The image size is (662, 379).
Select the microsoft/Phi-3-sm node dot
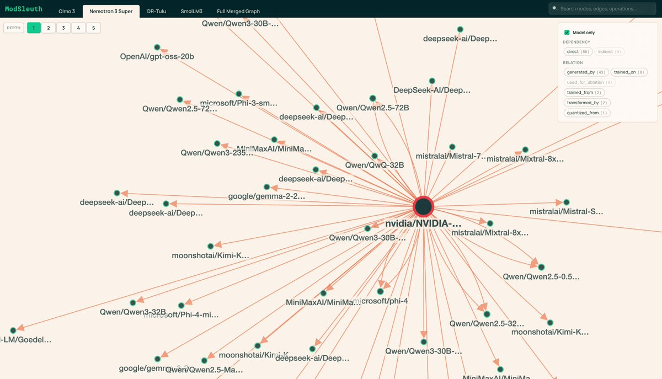click(x=239, y=94)
